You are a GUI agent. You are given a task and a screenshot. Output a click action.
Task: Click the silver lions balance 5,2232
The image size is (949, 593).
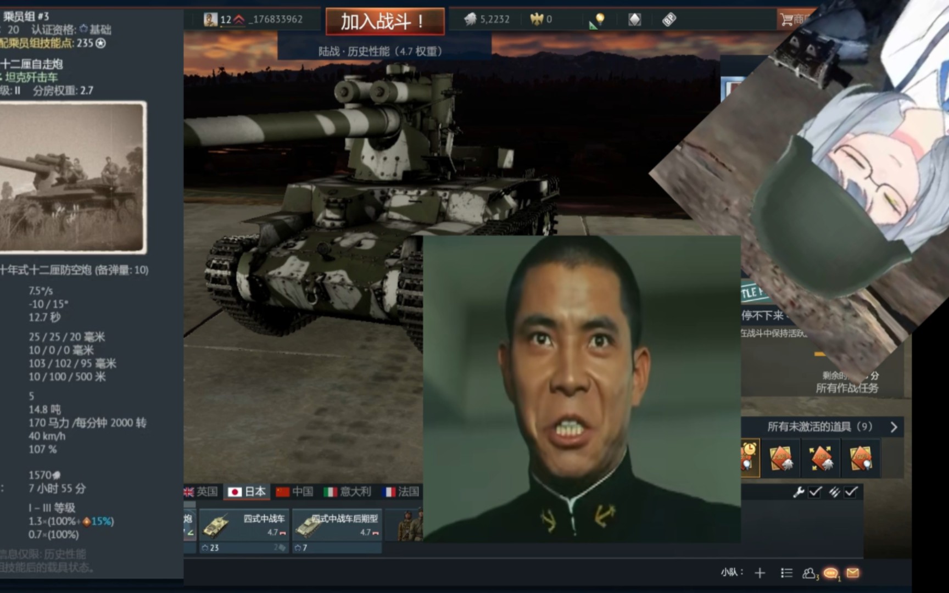tap(494, 20)
